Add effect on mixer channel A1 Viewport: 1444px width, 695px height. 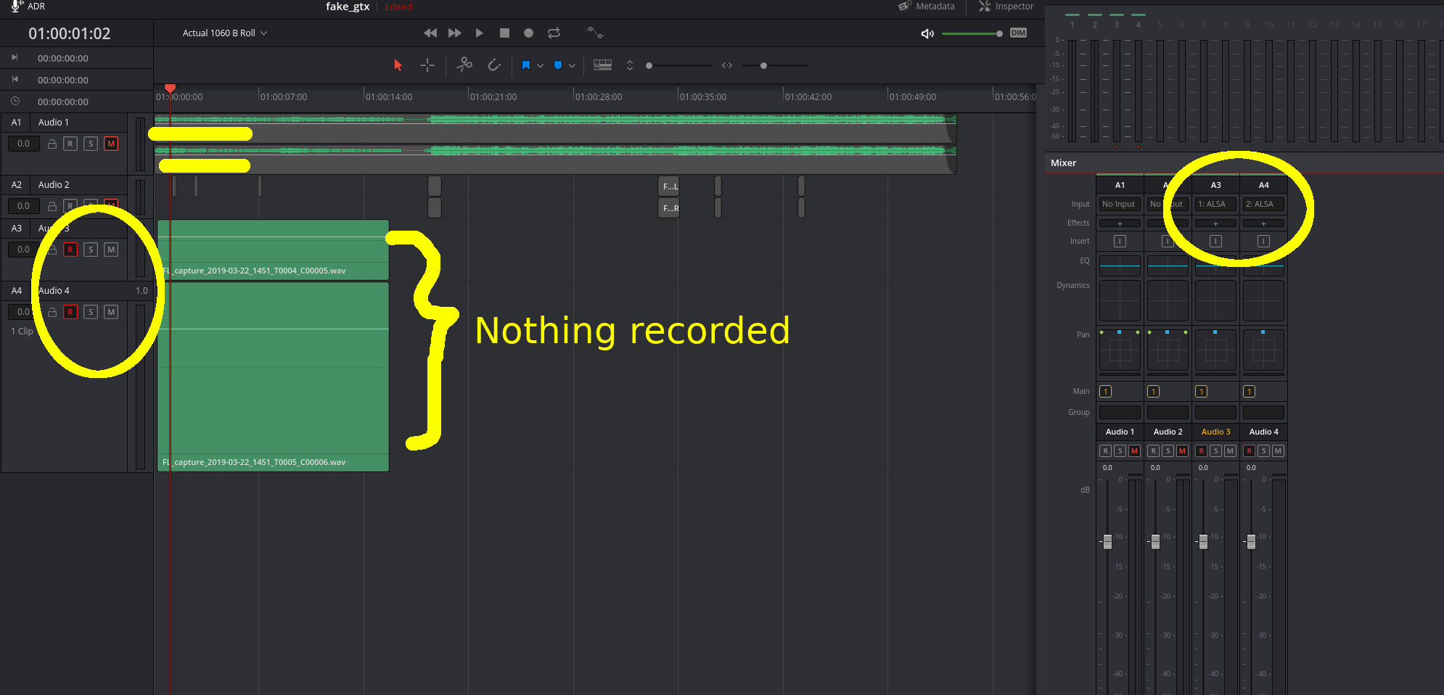[x=1120, y=223]
